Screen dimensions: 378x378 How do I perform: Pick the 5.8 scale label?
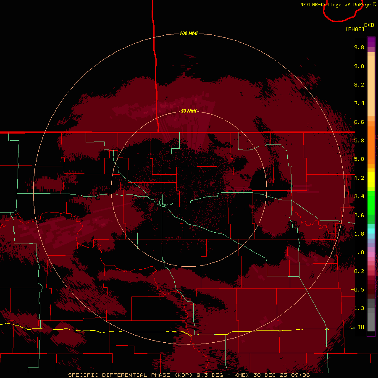click(x=359, y=141)
